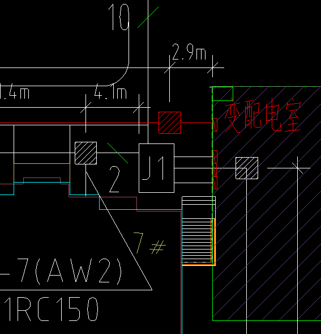
Task: Click the -7(AW2) annotation text
Action: (61, 272)
